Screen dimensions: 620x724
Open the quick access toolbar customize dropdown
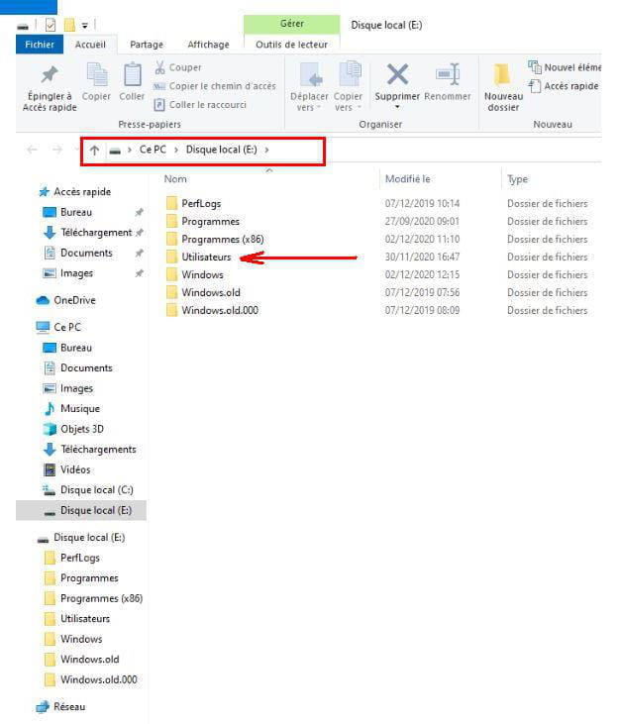click(85, 26)
